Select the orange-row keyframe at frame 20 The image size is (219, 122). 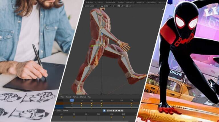click(82, 103)
